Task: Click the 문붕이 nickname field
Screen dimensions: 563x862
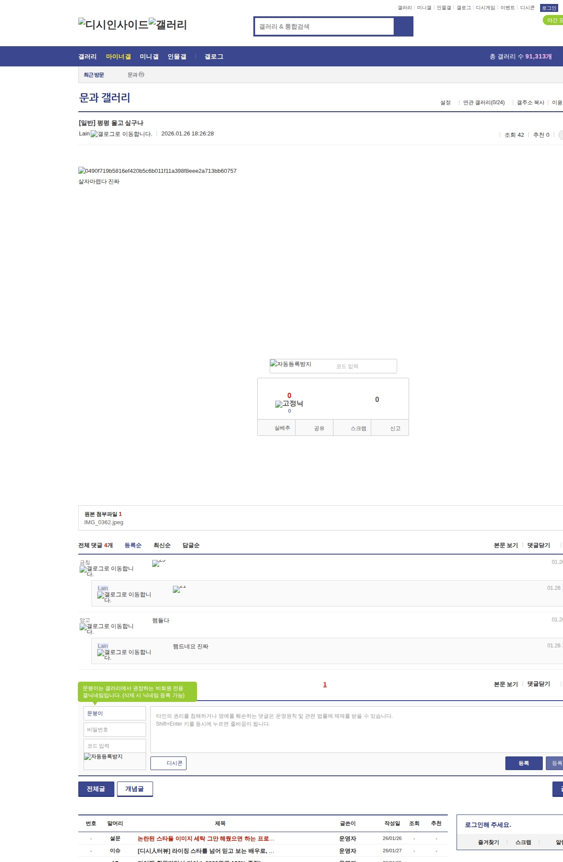Action: coord(115,713)
